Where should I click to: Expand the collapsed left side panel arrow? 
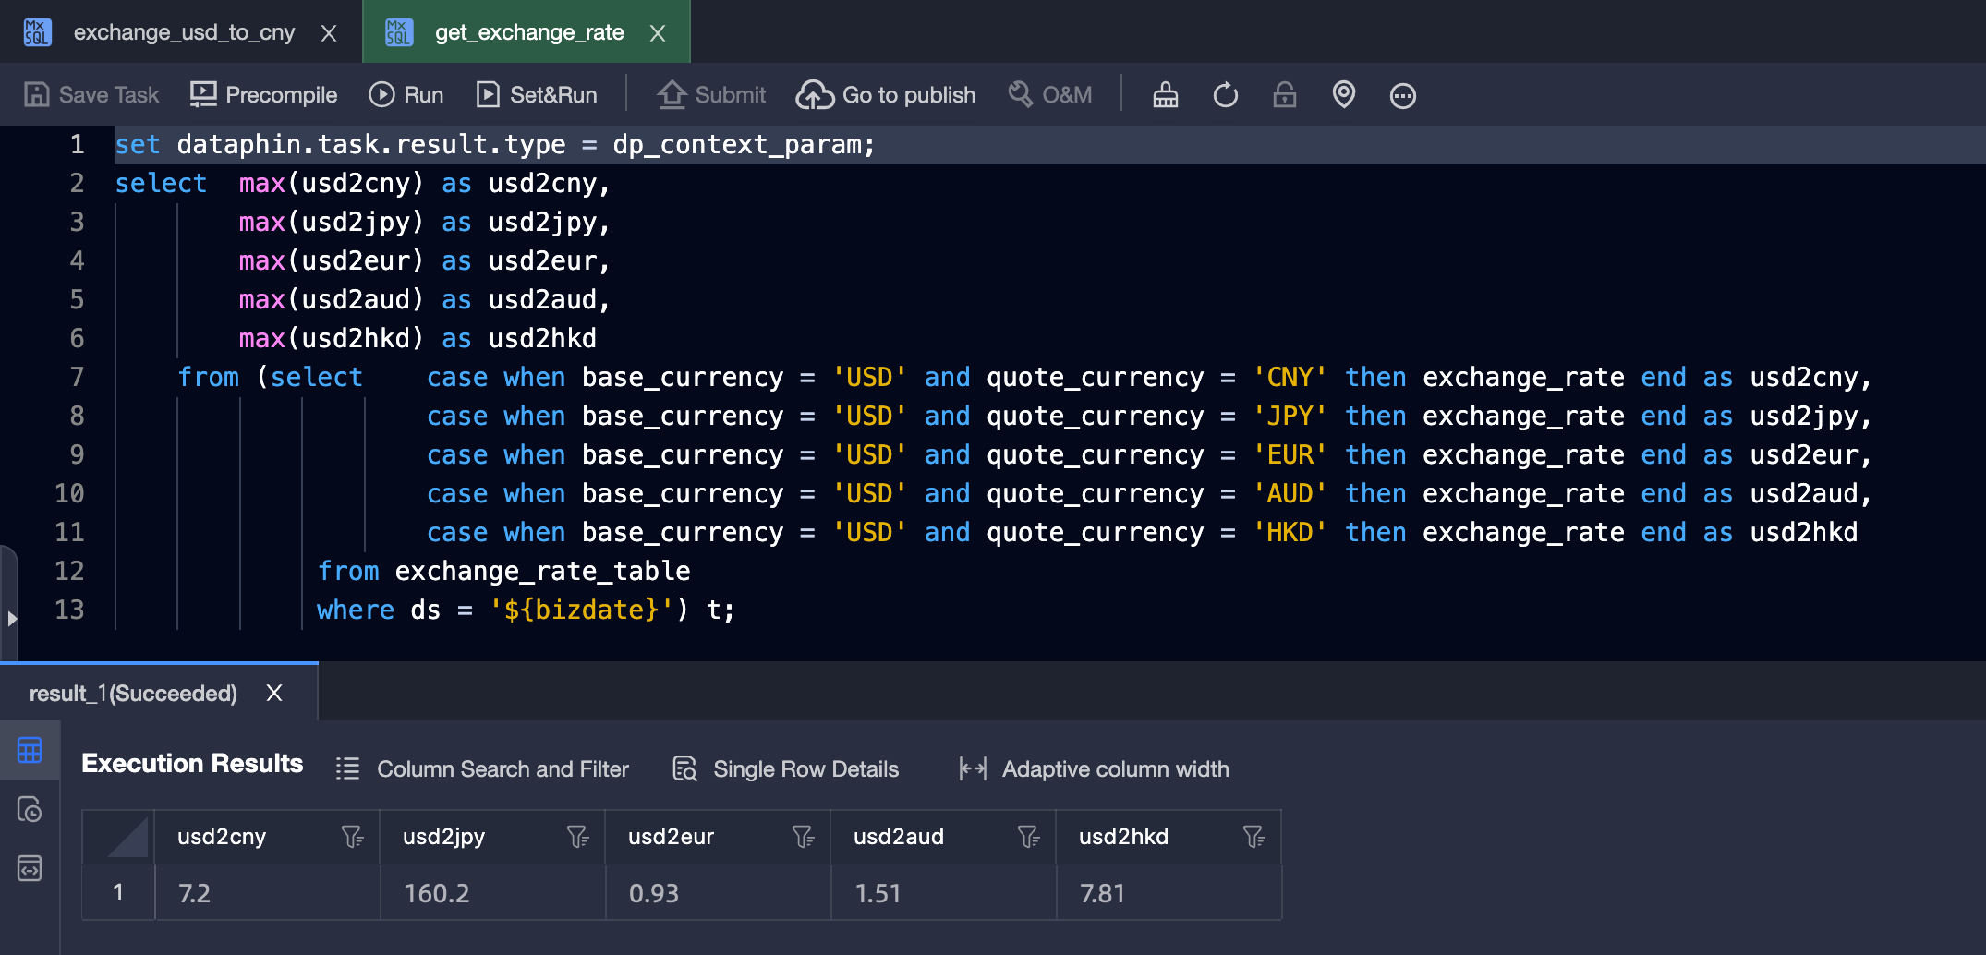[11, 619]
